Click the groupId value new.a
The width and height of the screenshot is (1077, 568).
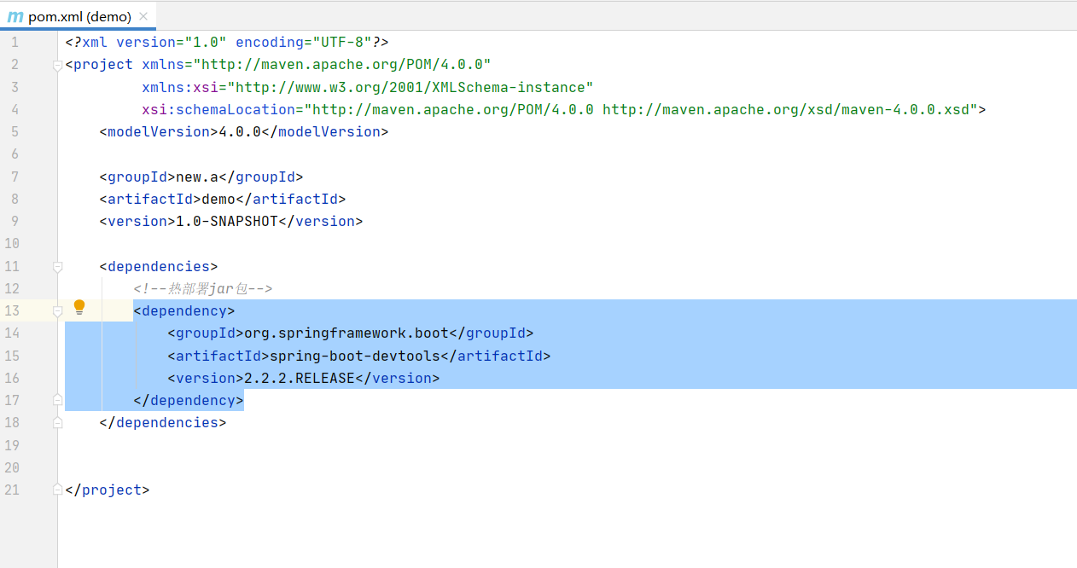tap(197, 177)
